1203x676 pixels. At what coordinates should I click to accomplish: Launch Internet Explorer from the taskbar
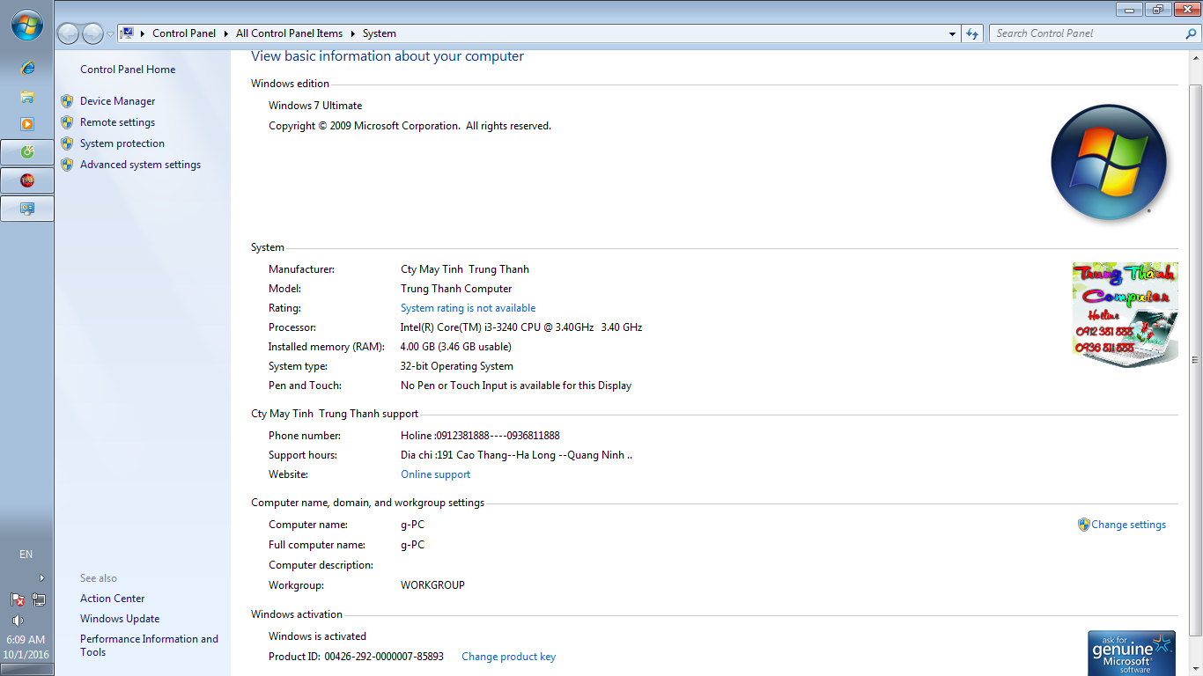(x=27, y=68)
